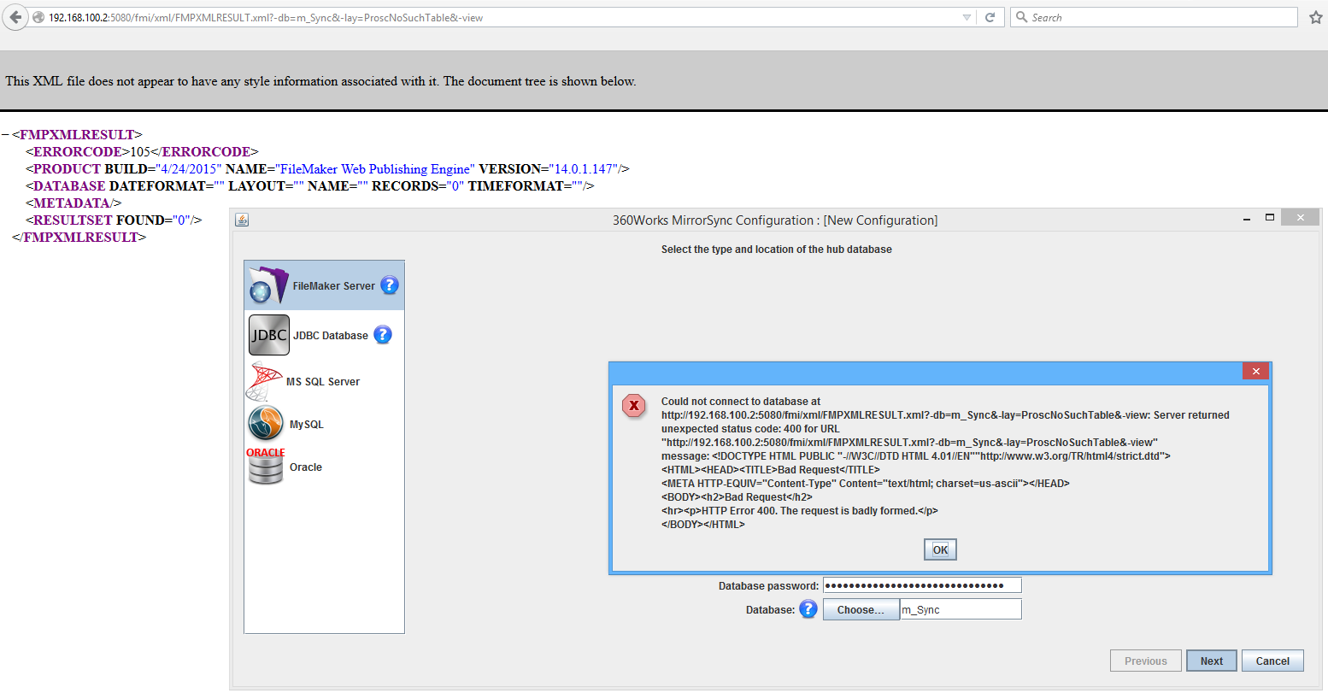Viewport: 1328px width, 699px height.
Task: Open help for FileMaker Server
Action: tap(390, 285)
